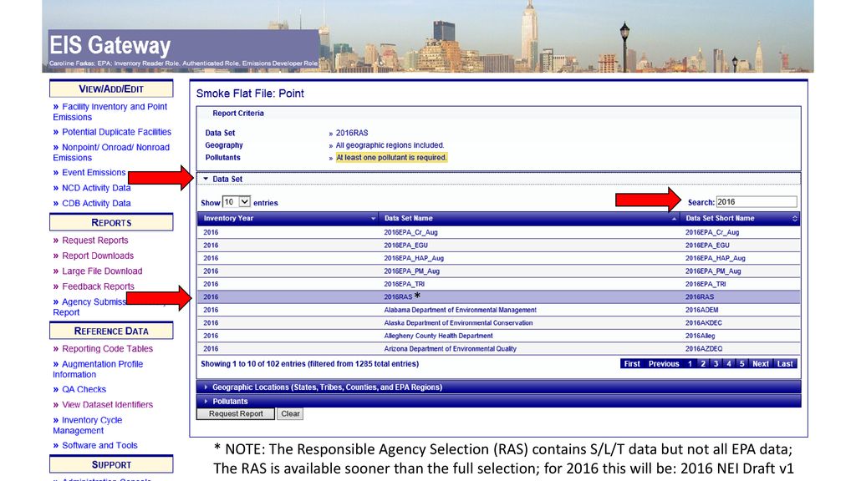This screenshot has height=481, width=856.
Task: Open Software and Tools link
Action: 95,445
